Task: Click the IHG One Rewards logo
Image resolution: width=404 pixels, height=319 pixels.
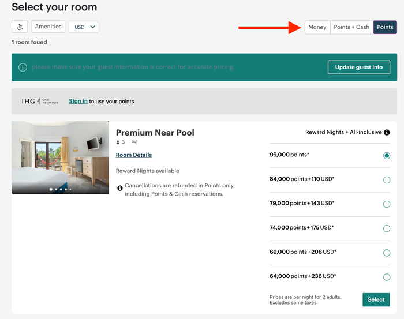Action: pos(40,101)
